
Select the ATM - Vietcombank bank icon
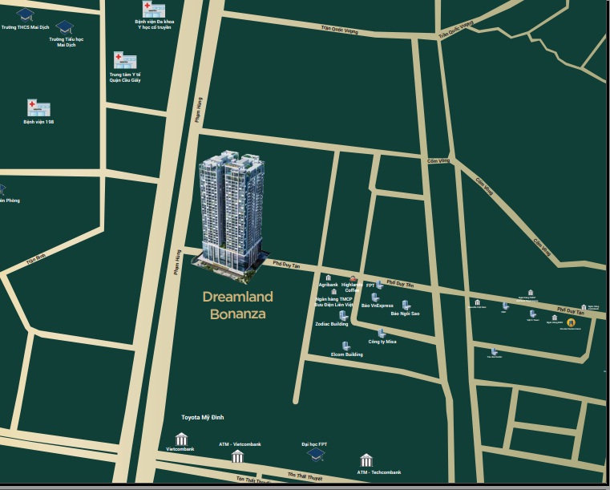coord(237,456)
